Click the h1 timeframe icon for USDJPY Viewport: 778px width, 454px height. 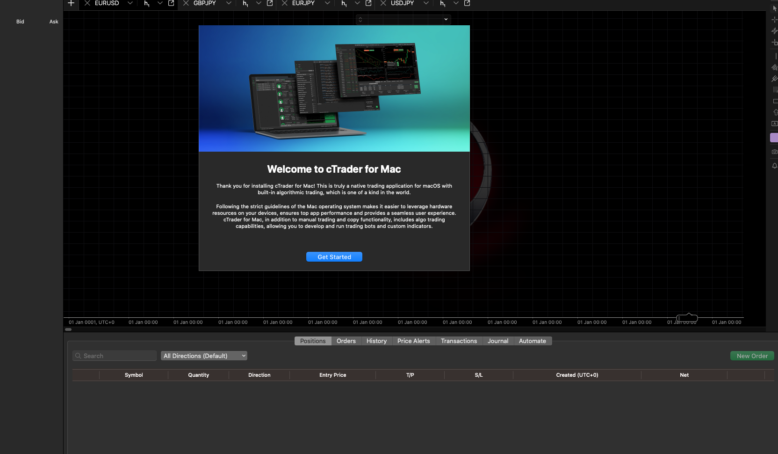coord(443,4)
